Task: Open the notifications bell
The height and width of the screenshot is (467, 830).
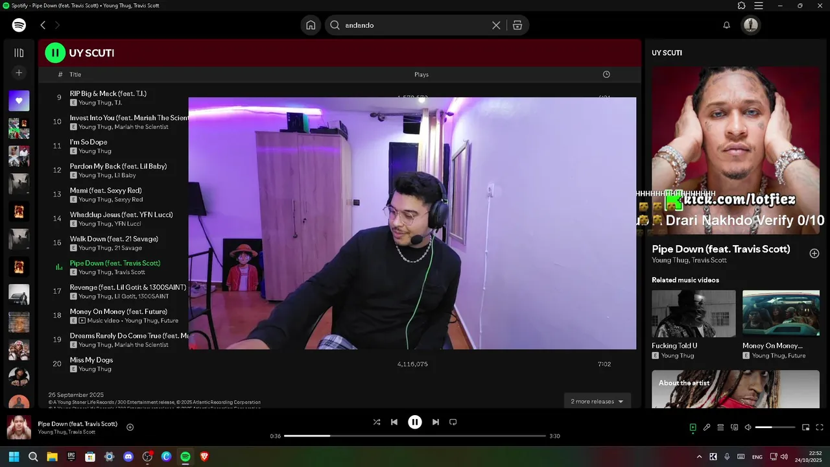Action: pyautogui.click(x=727, y=25)
